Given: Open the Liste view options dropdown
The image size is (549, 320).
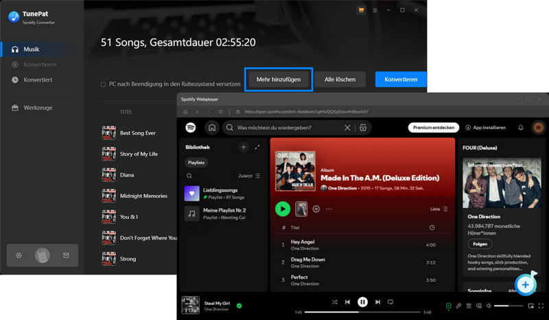Looking at the screenshot, I should pyautogui.click(x=439, y=209).
